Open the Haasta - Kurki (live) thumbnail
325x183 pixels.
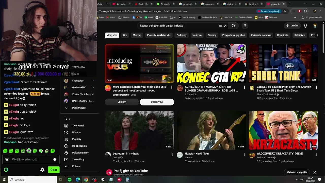coord(212,130)
